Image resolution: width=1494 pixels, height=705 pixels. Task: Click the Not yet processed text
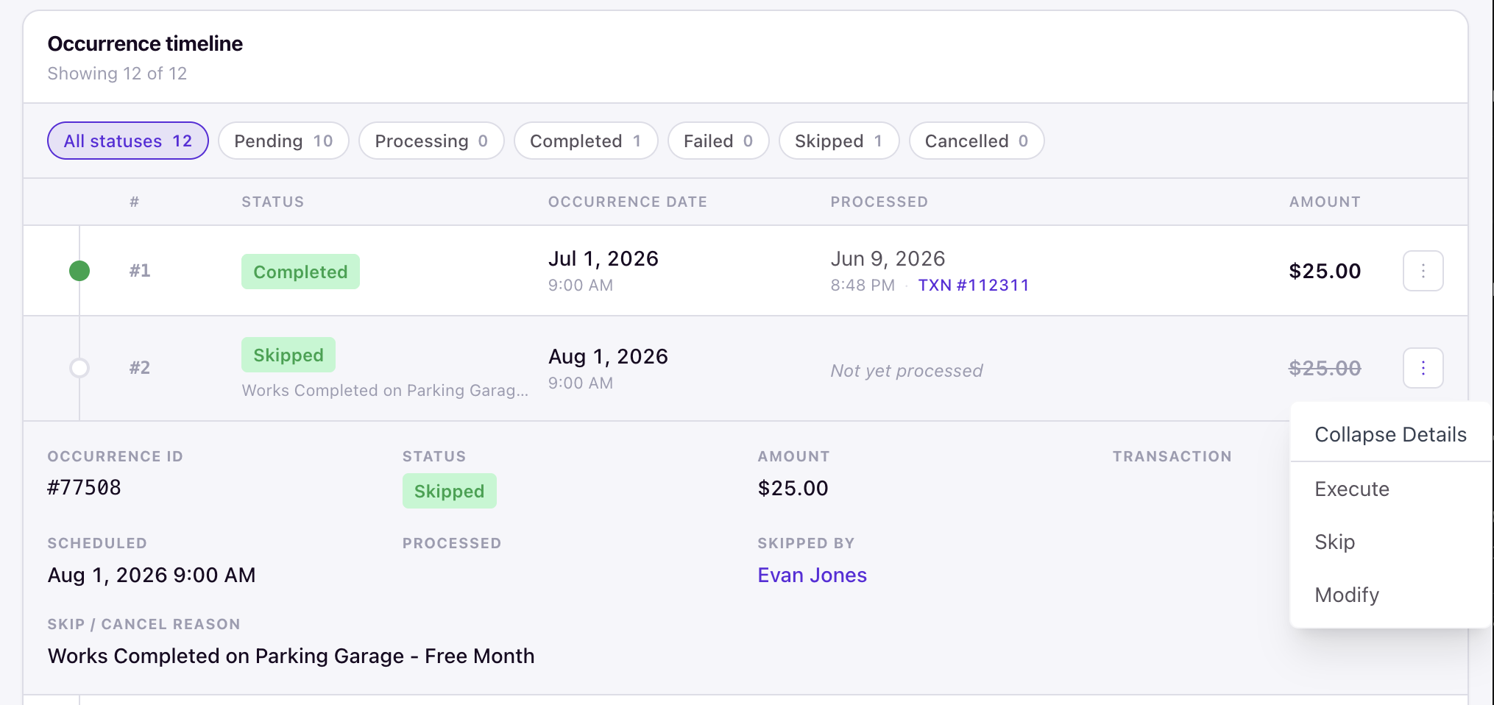click(907, 370)
